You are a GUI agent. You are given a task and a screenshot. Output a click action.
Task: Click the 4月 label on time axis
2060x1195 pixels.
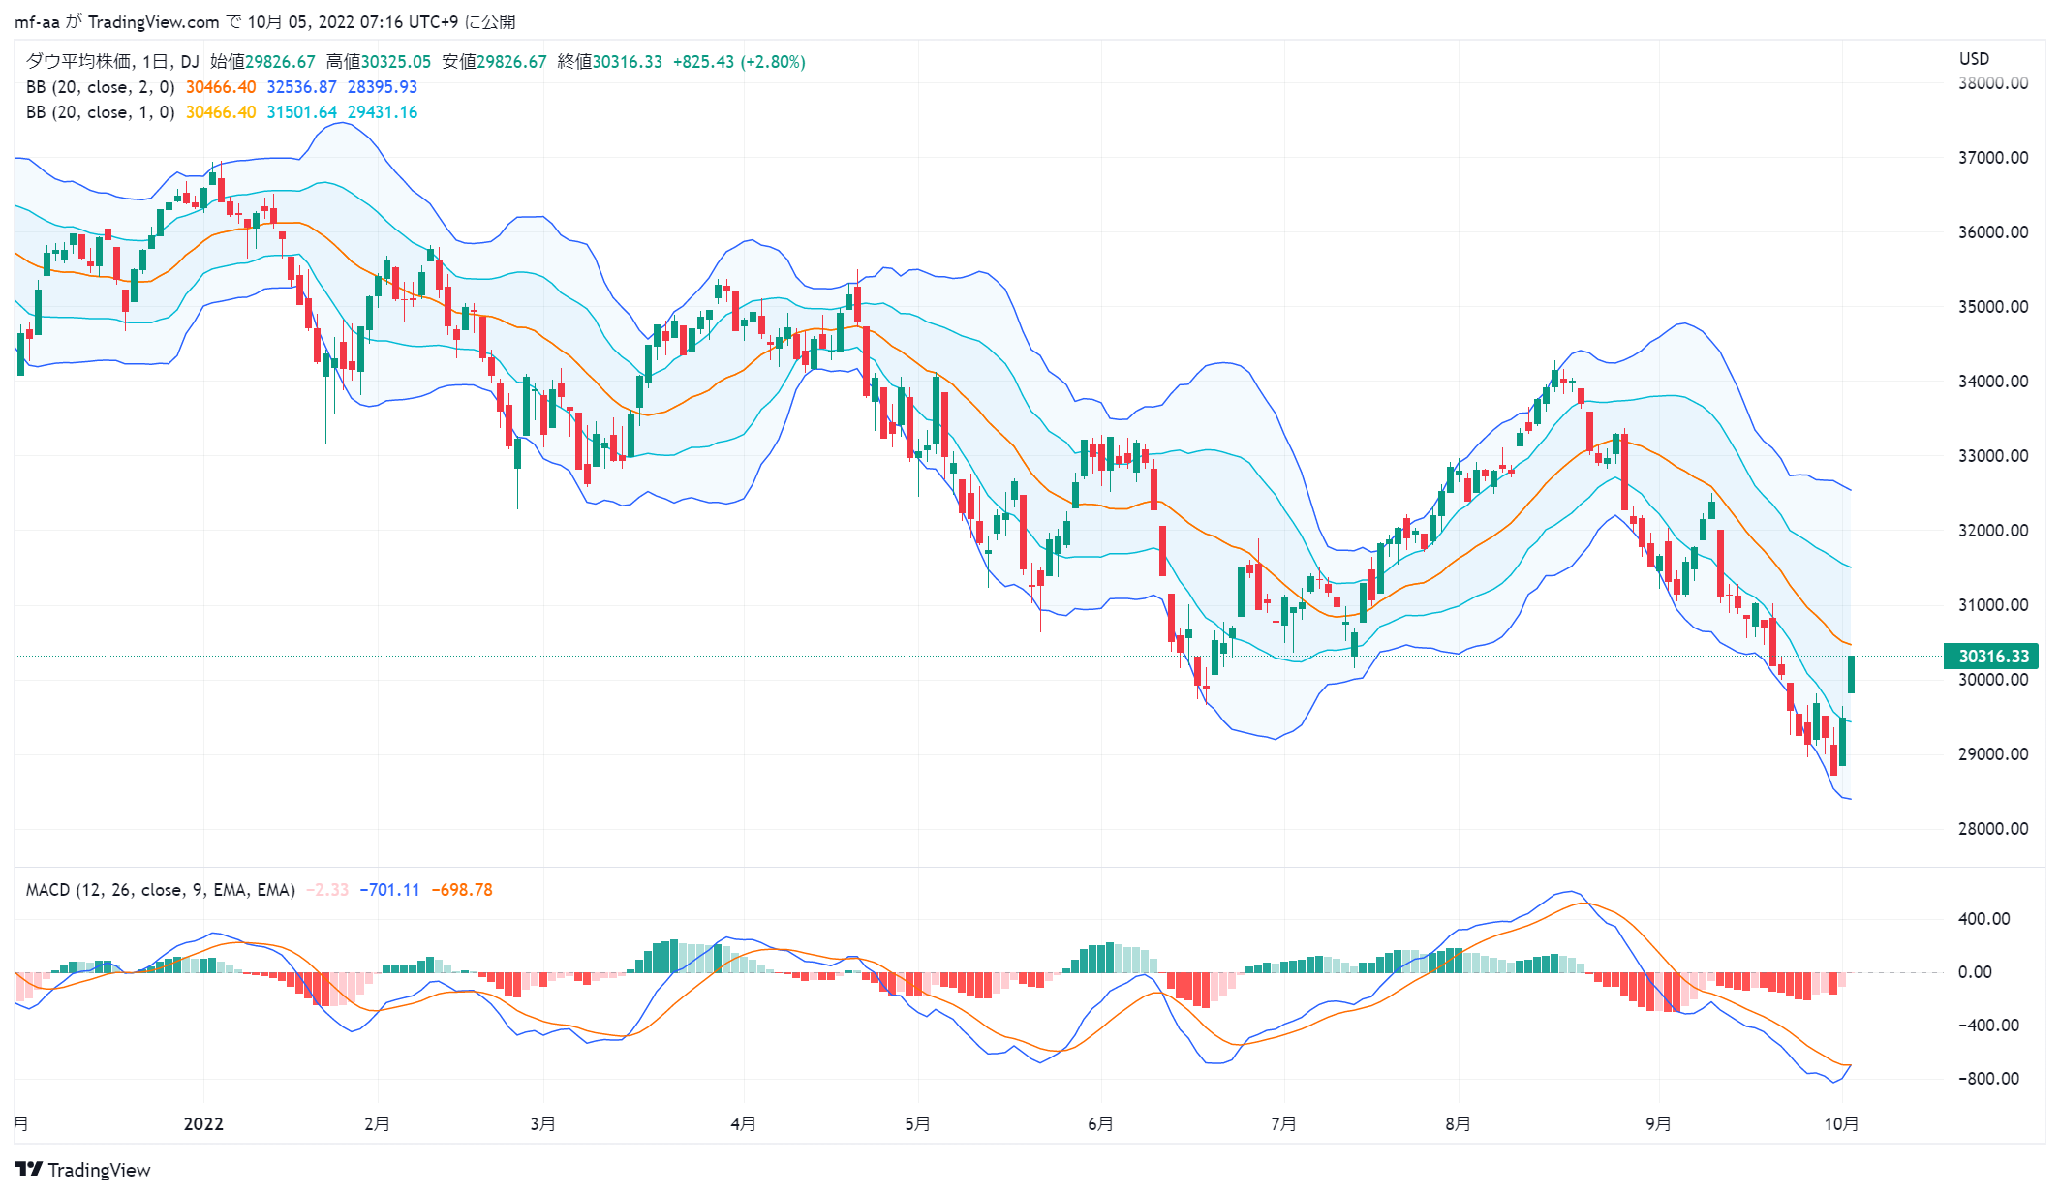click(x=744, y=1124)
